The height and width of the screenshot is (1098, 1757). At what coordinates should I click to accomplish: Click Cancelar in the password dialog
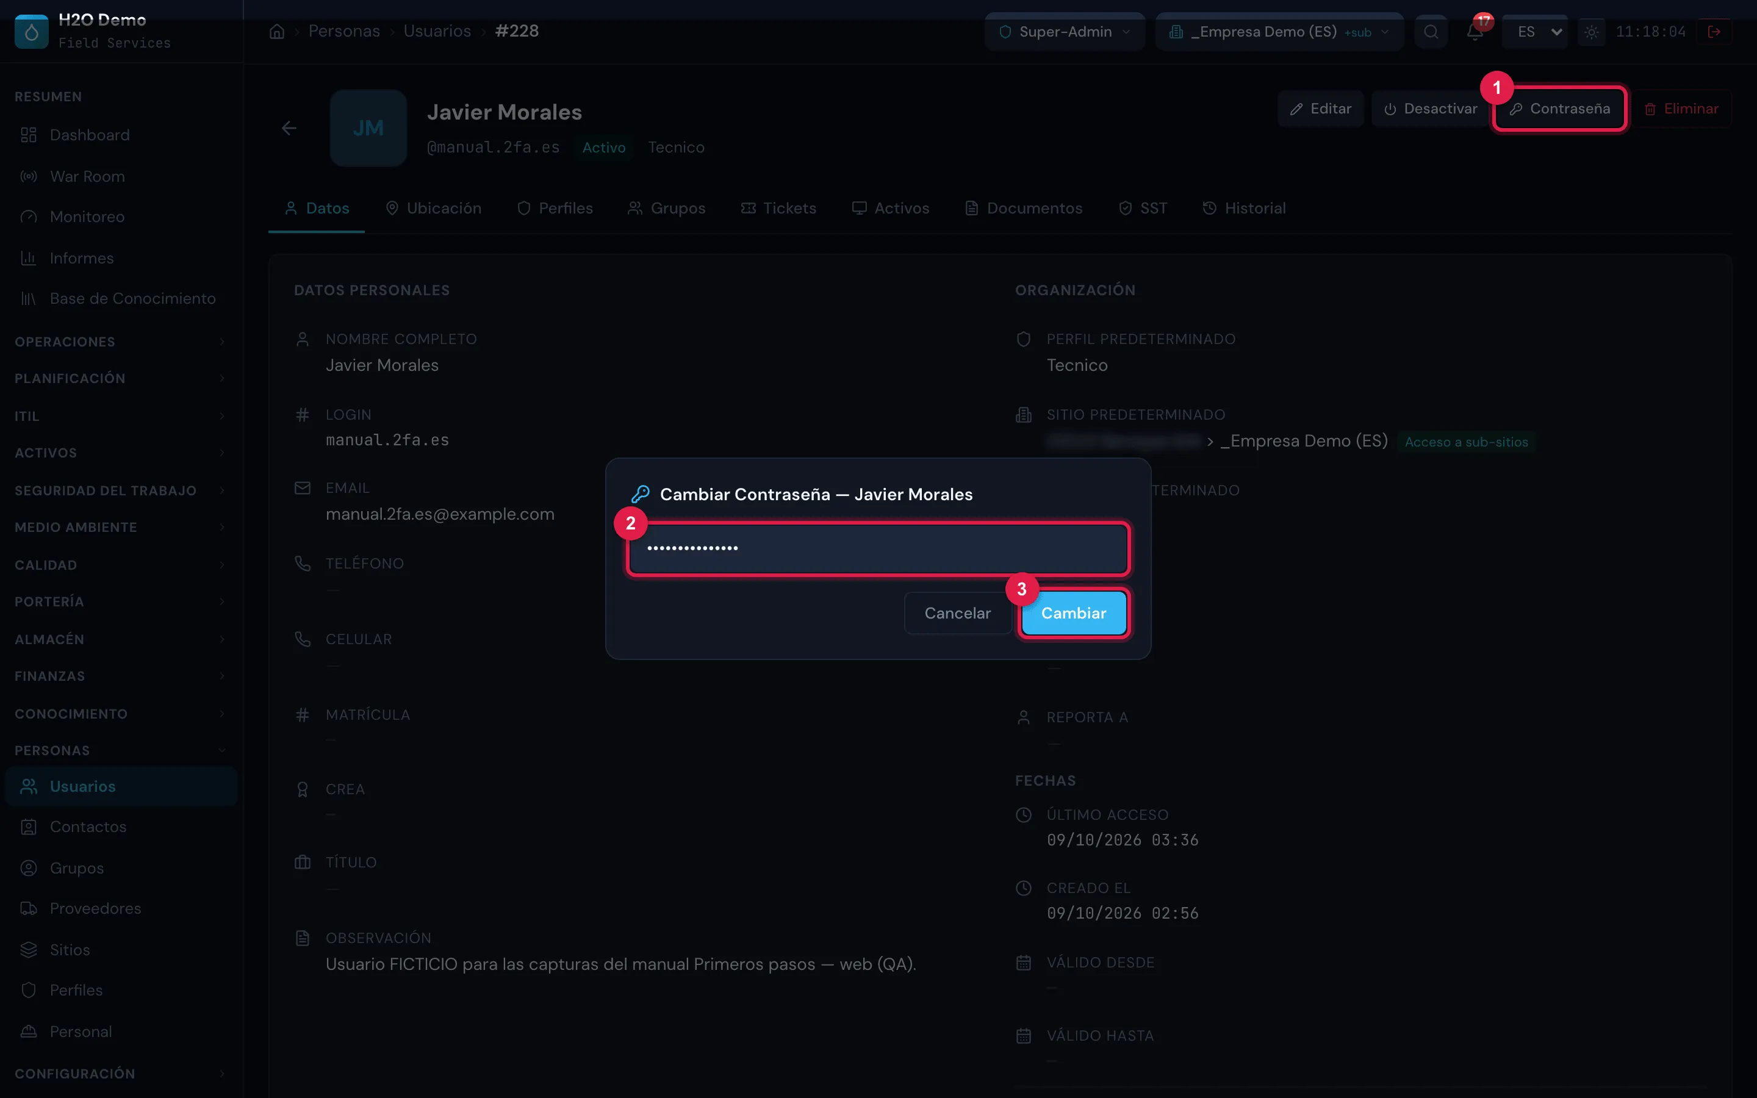coord(957,613)
